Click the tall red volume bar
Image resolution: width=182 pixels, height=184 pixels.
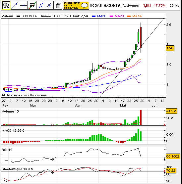141,117
